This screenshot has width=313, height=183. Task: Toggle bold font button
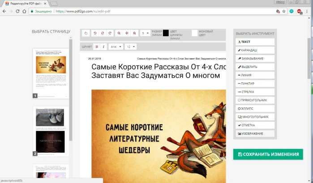tap(97, 47)
